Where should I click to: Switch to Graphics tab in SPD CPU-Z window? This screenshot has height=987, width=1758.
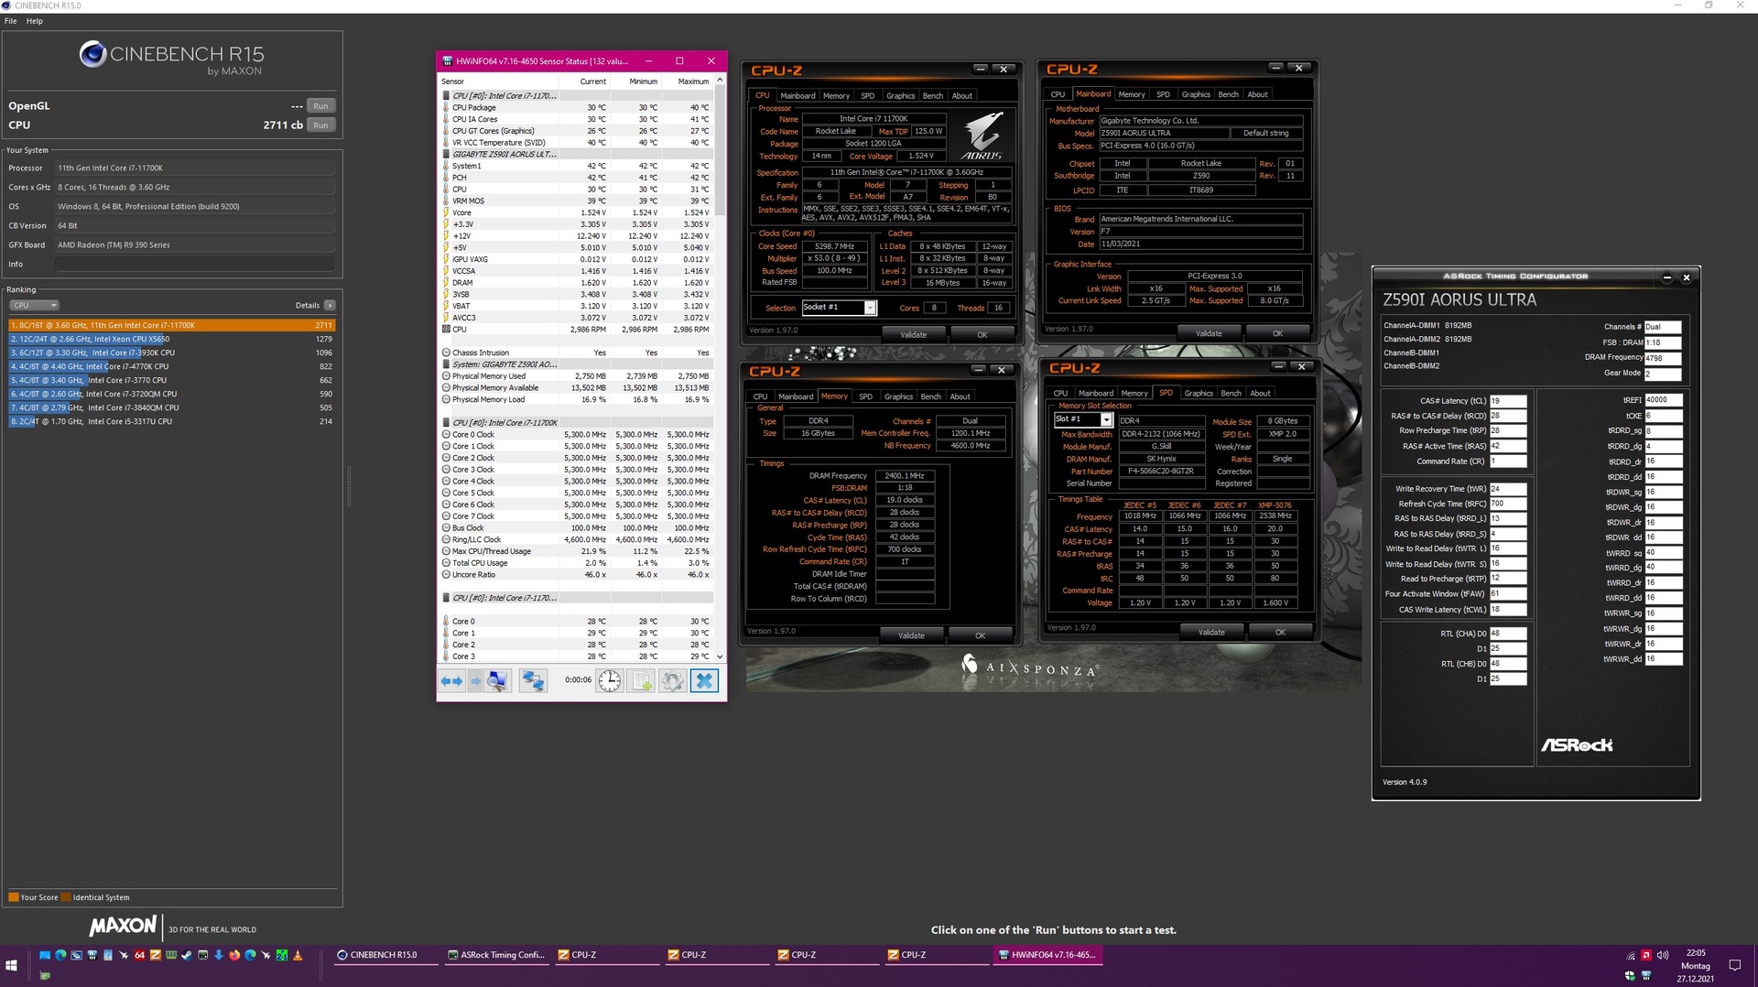[1199, 393]
